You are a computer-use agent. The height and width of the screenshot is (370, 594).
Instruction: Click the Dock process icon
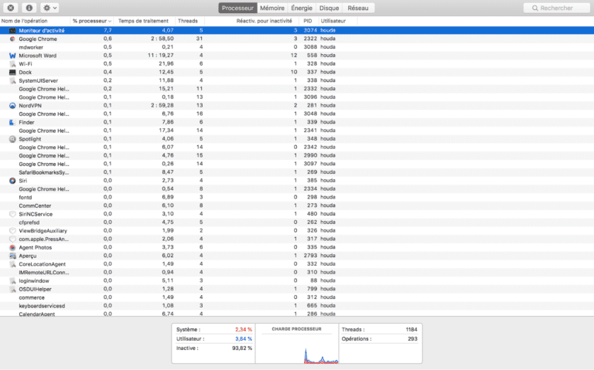12,73
